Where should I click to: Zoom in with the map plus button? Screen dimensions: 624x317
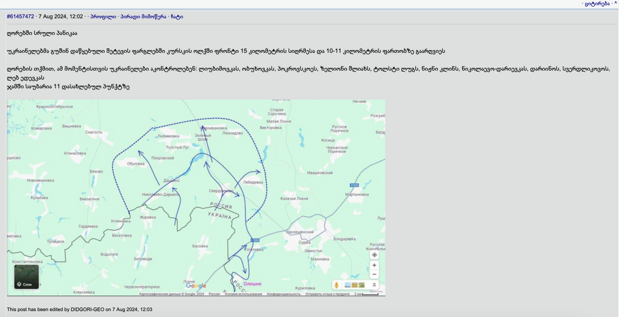[x=374, y=265]
